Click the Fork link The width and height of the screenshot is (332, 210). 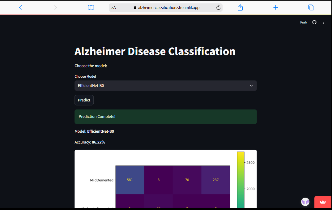click(x=304, y=22)
